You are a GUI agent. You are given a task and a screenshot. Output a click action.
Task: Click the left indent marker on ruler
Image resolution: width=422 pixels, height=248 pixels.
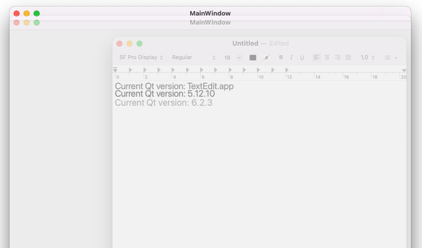pyautogui.click(x=115, y=70)
